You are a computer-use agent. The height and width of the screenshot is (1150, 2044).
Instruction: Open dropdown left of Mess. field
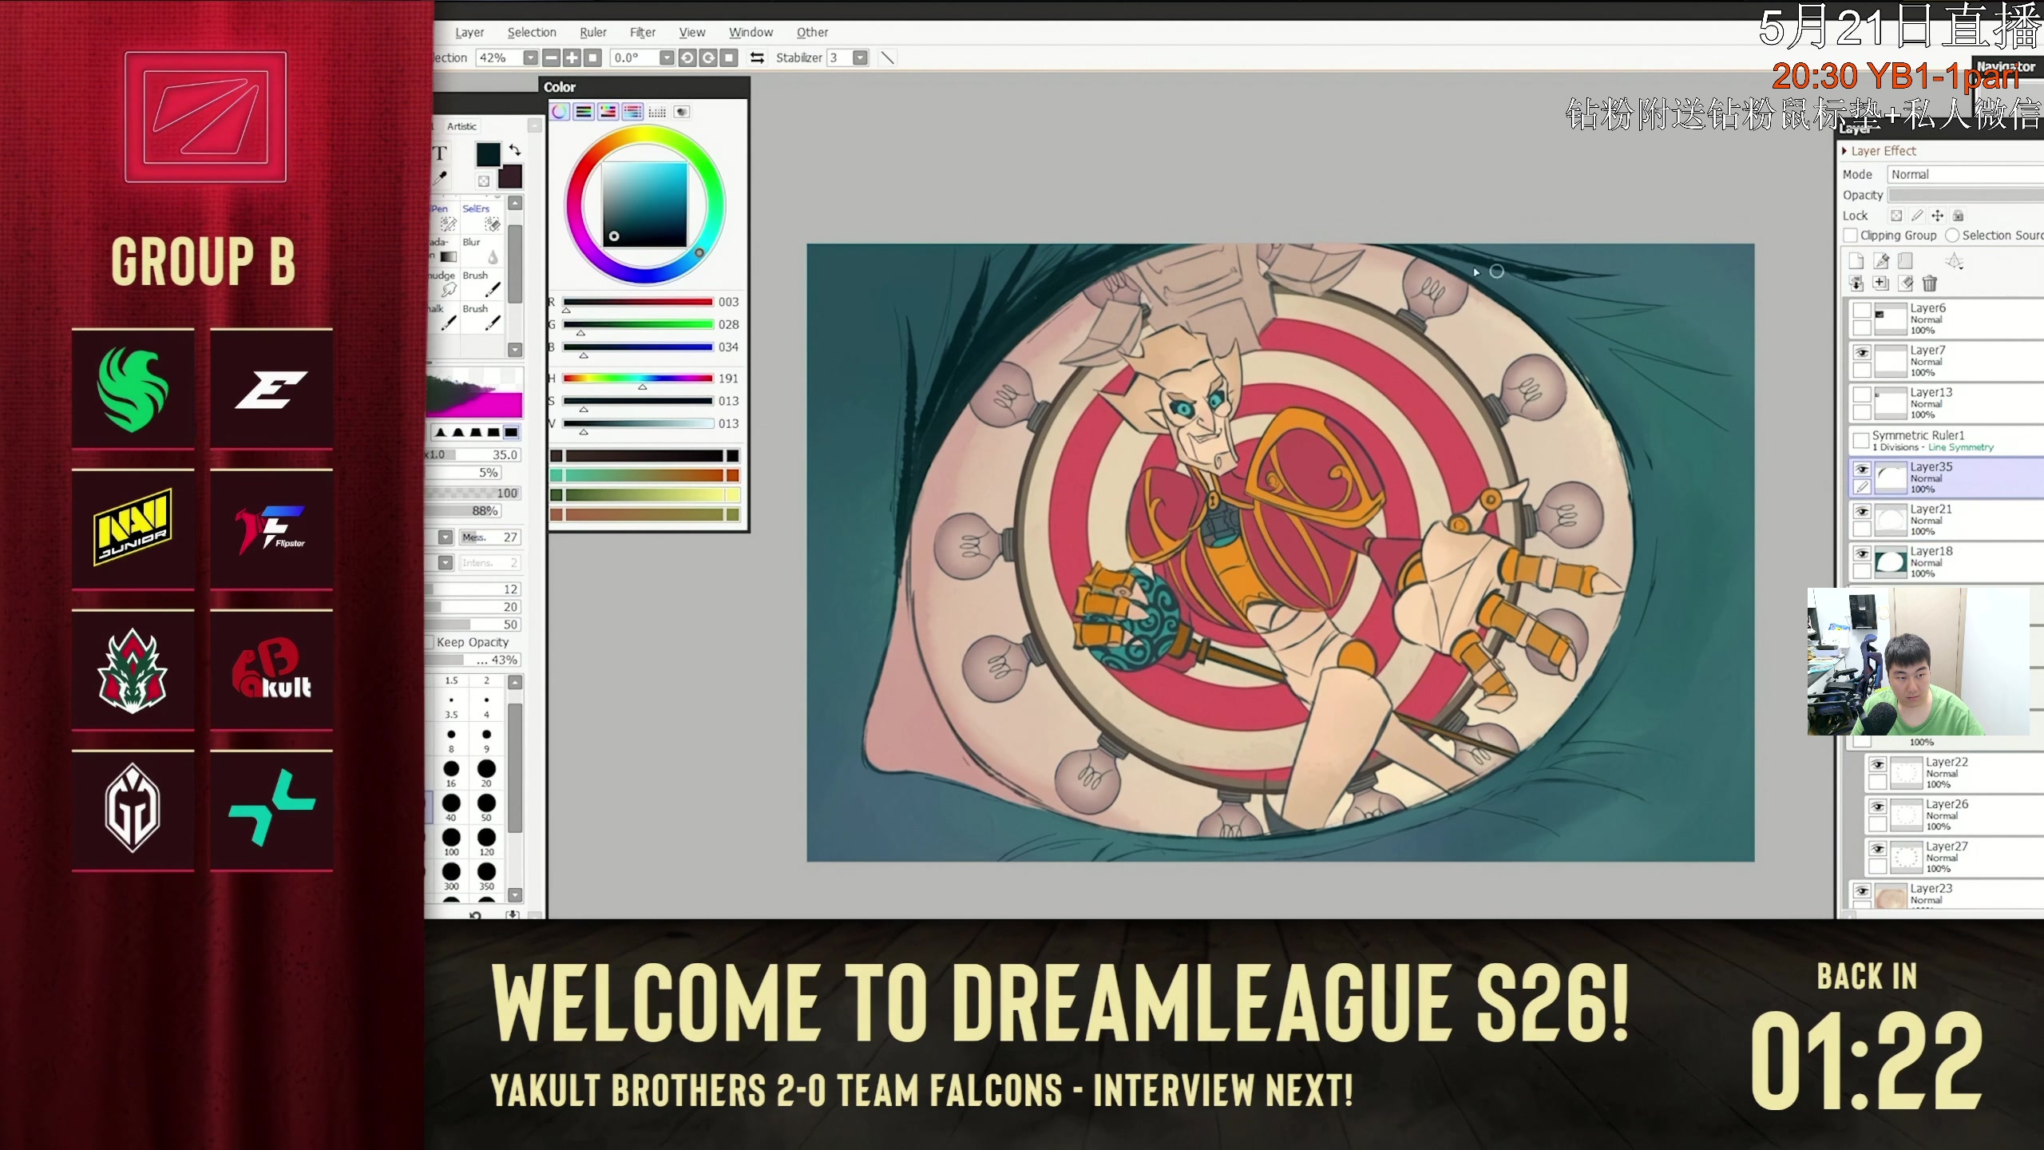(x=446, y=537)
